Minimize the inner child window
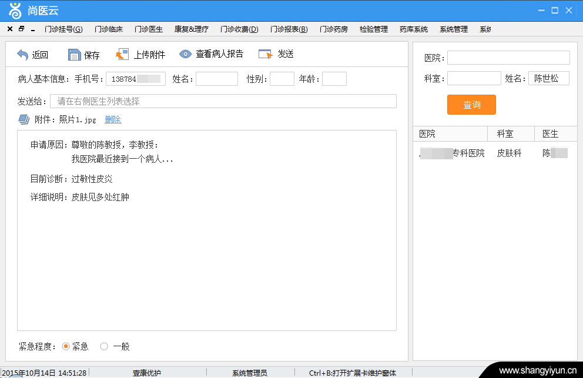 33,29
